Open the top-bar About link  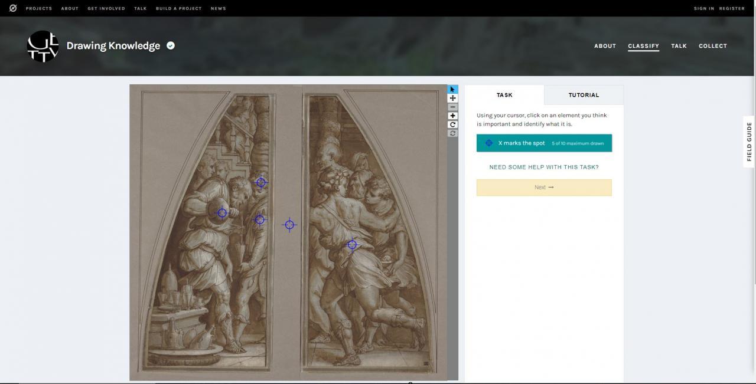(x=70, y=8)
